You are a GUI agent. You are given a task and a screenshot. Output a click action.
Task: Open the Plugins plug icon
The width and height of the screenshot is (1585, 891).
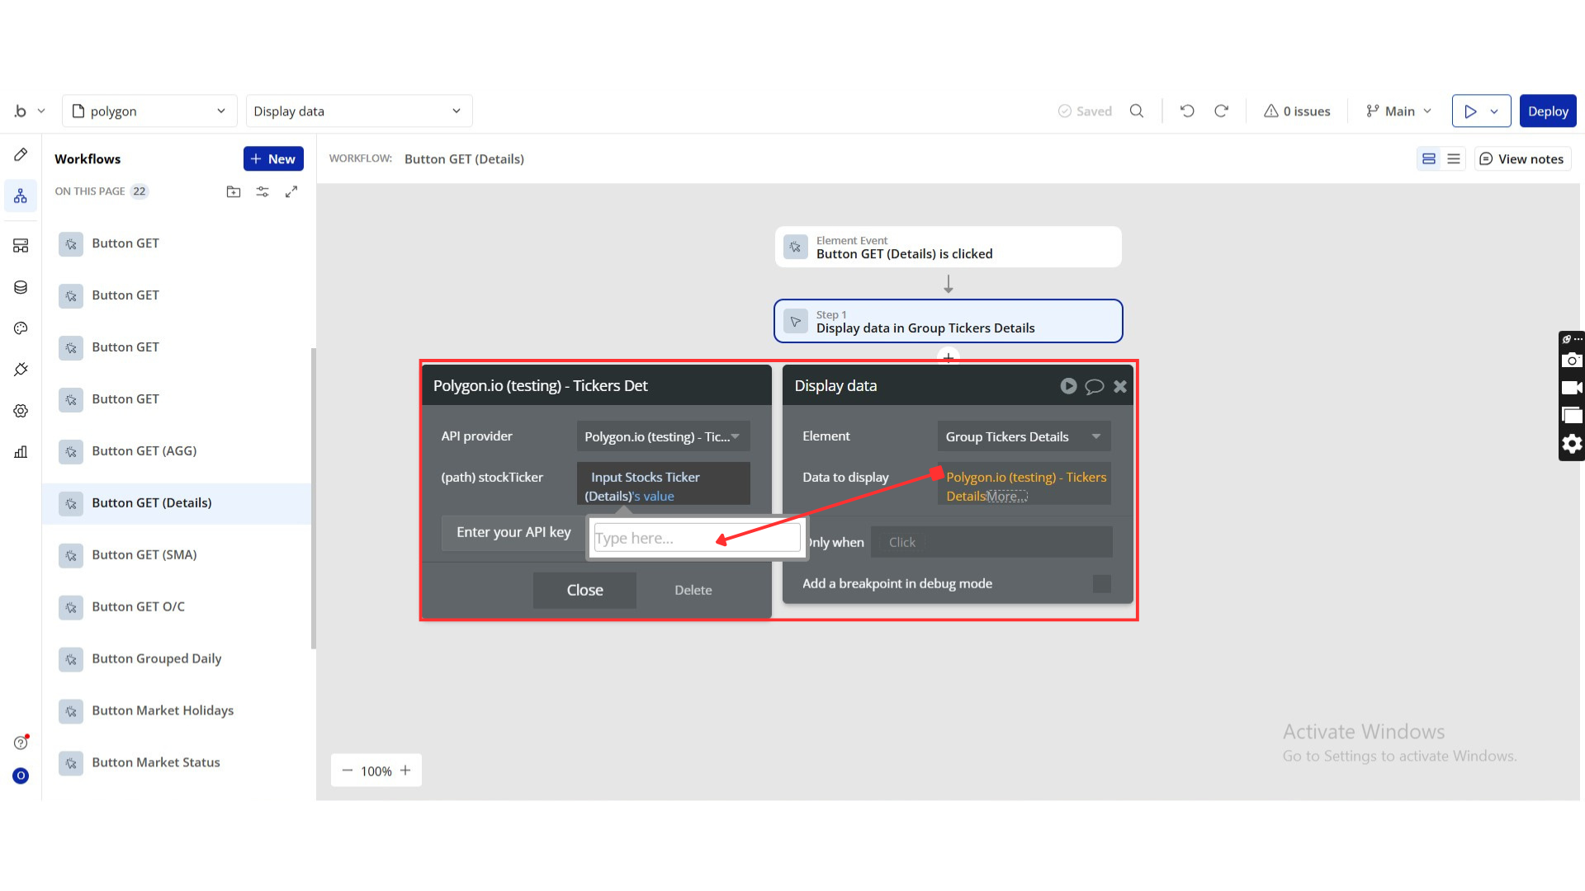point(21,370)
